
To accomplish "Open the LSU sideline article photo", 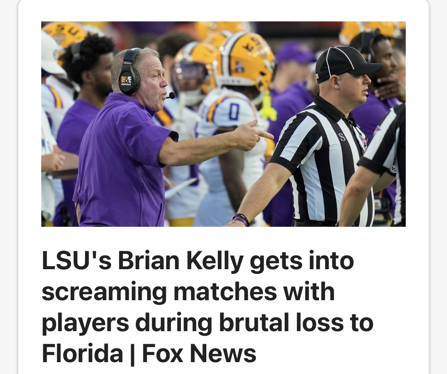I will point(223,124).
